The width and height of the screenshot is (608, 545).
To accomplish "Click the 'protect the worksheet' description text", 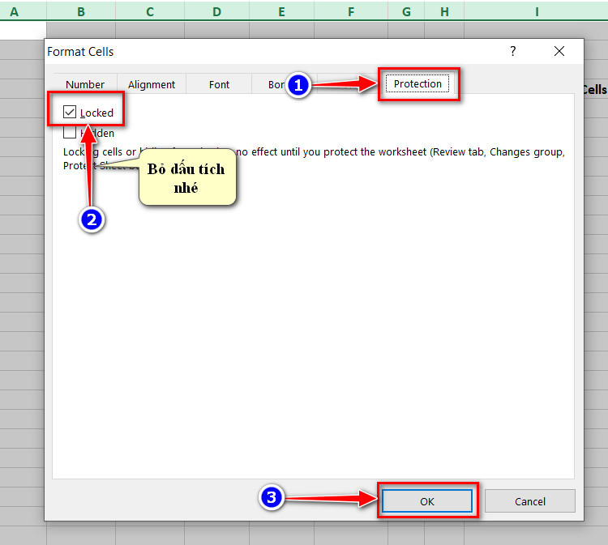I will pos(375,152).
